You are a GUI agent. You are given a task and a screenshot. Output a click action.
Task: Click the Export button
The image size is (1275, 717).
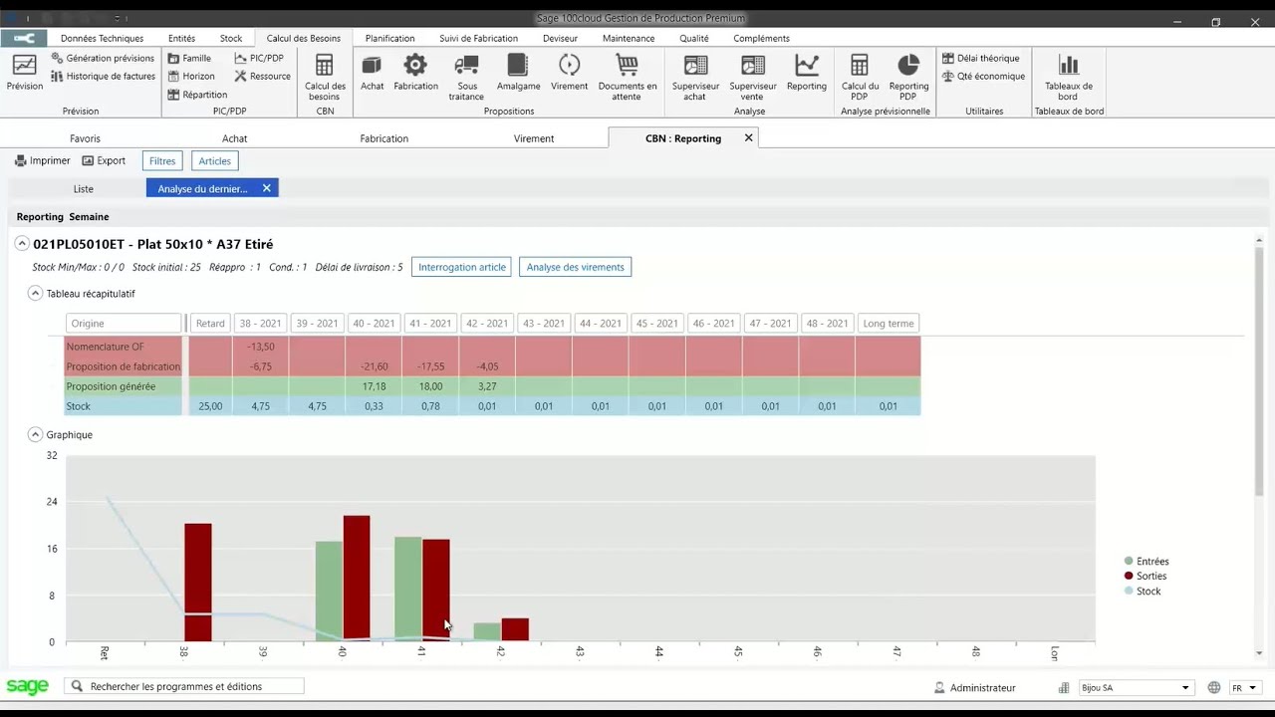[x=104, y=160]
